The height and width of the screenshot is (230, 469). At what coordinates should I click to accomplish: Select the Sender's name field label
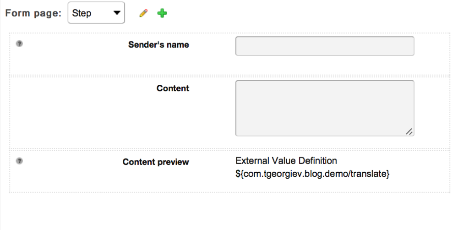[158, 45]
